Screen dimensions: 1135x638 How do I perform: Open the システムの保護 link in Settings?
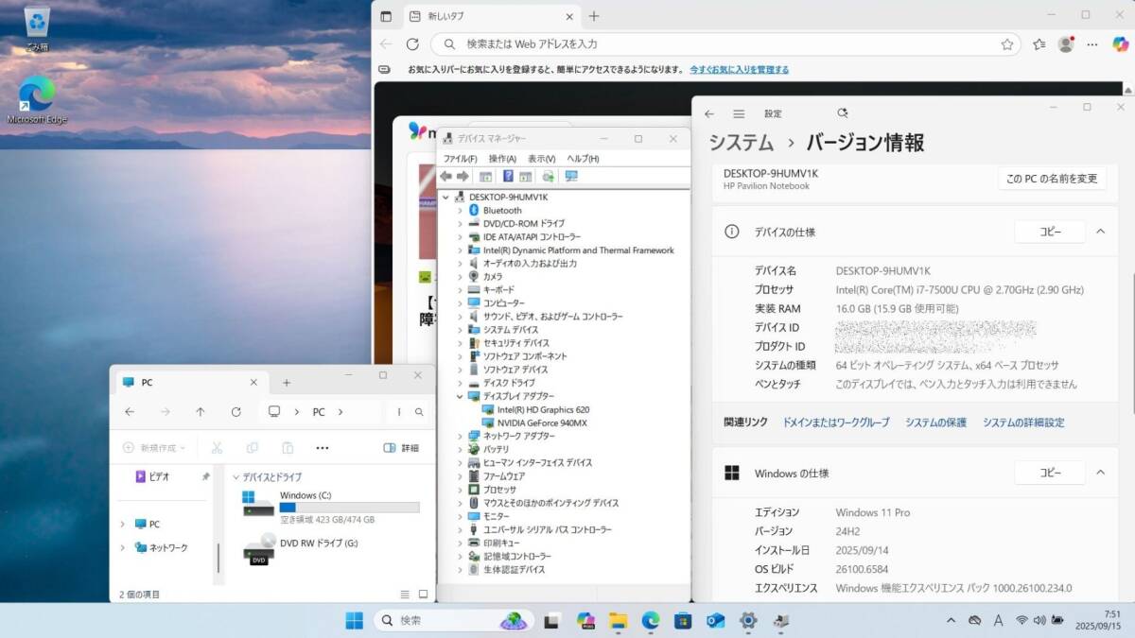pyautogui.click(x=934, y=422)
